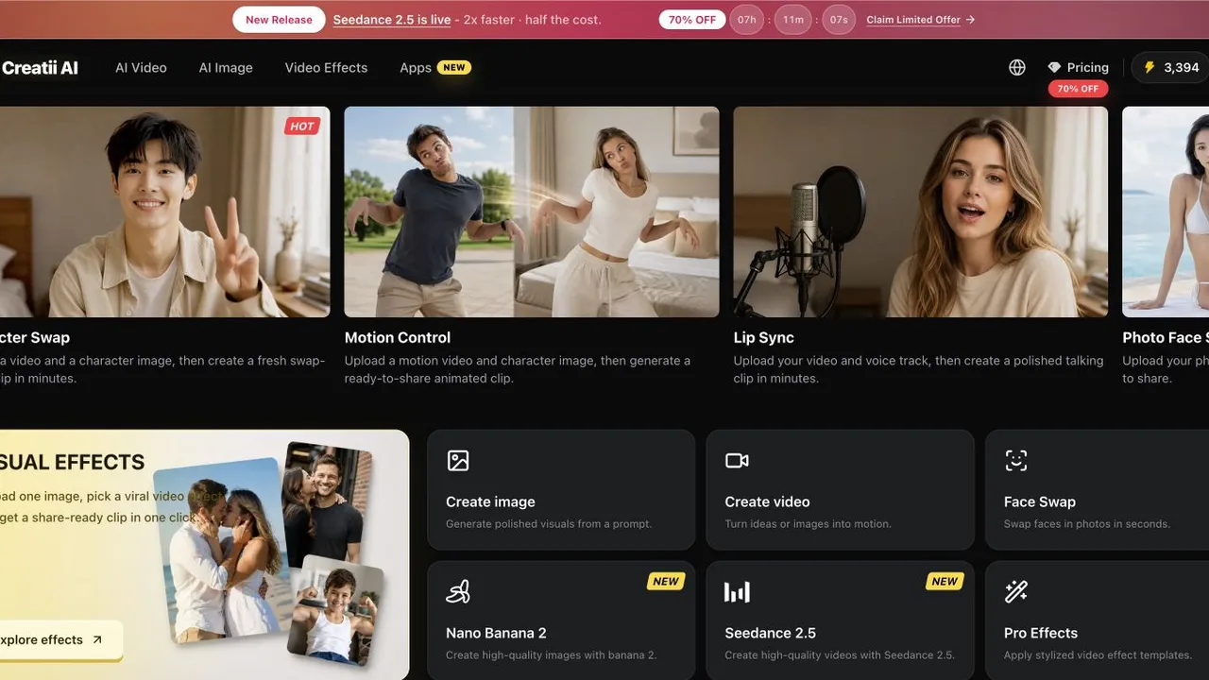Viewport: 1209px width, 680px height.
Task: Click the red 70% OFF tag under Pricing
Action: pyautogui.click(x=1078, y=89)
